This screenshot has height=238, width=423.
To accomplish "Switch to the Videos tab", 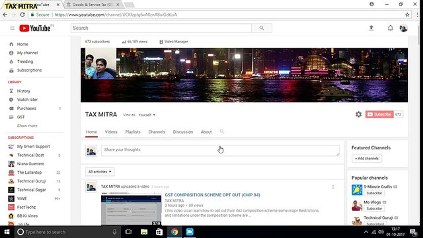I will [x=111, y=132].
